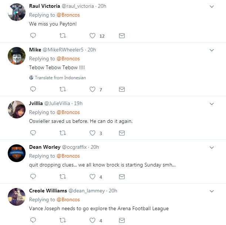Retweet Mike's Tebow tweet
Viewport: 226px width, 225px height.
[x=63, y=90]
